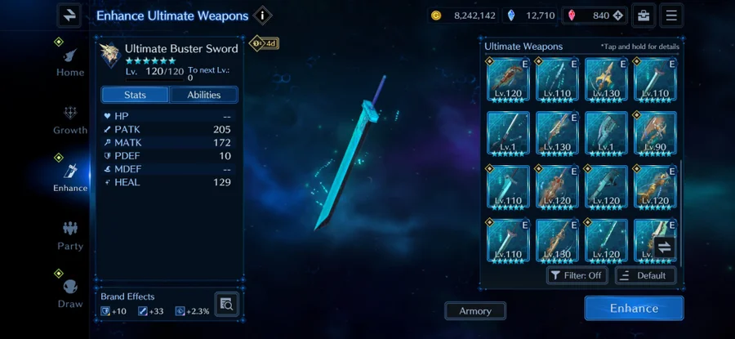Click the back-swap arrow icon at top left

pyautogui.click(x=69, y=16)
